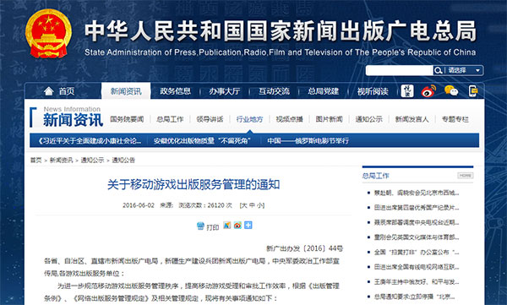Open sidebar item 童刚会见英国文化媒体与体育部

tap(417, 237)
